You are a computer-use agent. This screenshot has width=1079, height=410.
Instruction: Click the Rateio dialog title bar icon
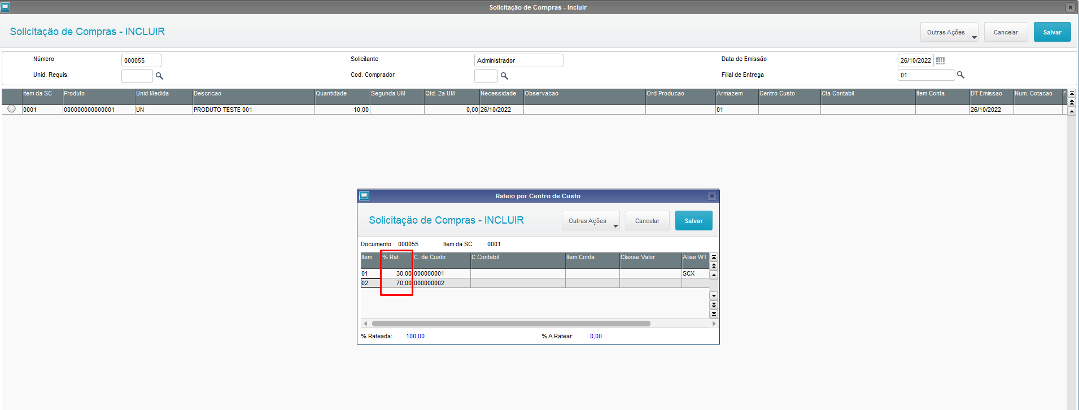tap(364, 196)
